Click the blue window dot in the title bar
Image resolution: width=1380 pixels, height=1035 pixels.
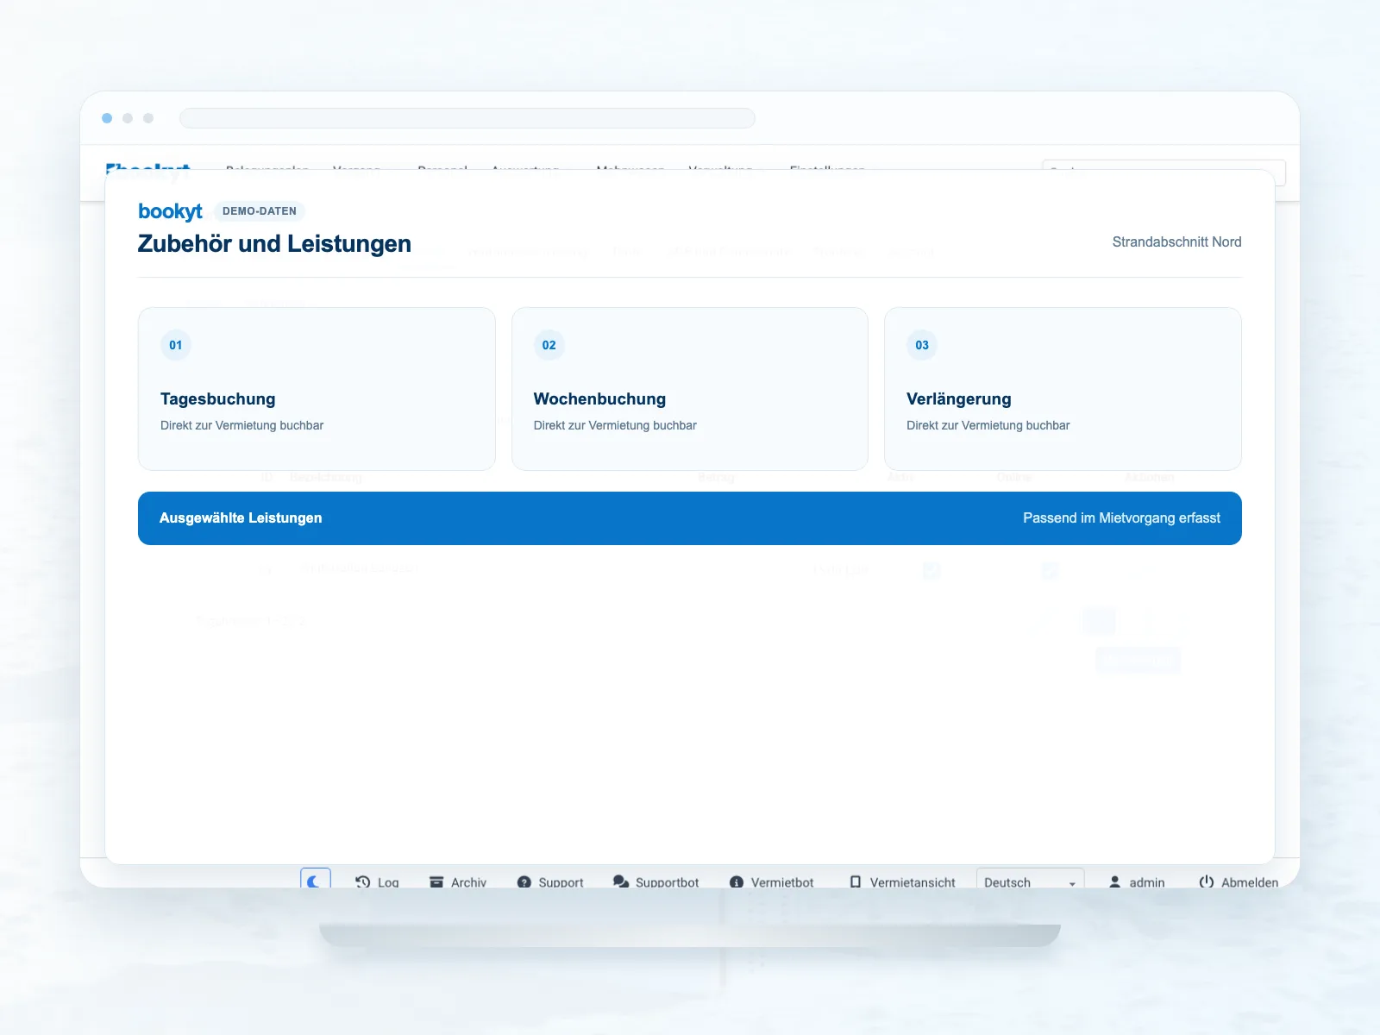(107, 118)
